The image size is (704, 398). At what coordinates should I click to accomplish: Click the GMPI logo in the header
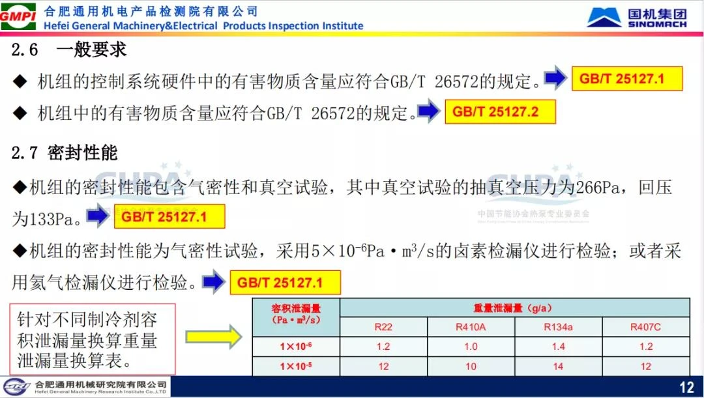point(18,16)
